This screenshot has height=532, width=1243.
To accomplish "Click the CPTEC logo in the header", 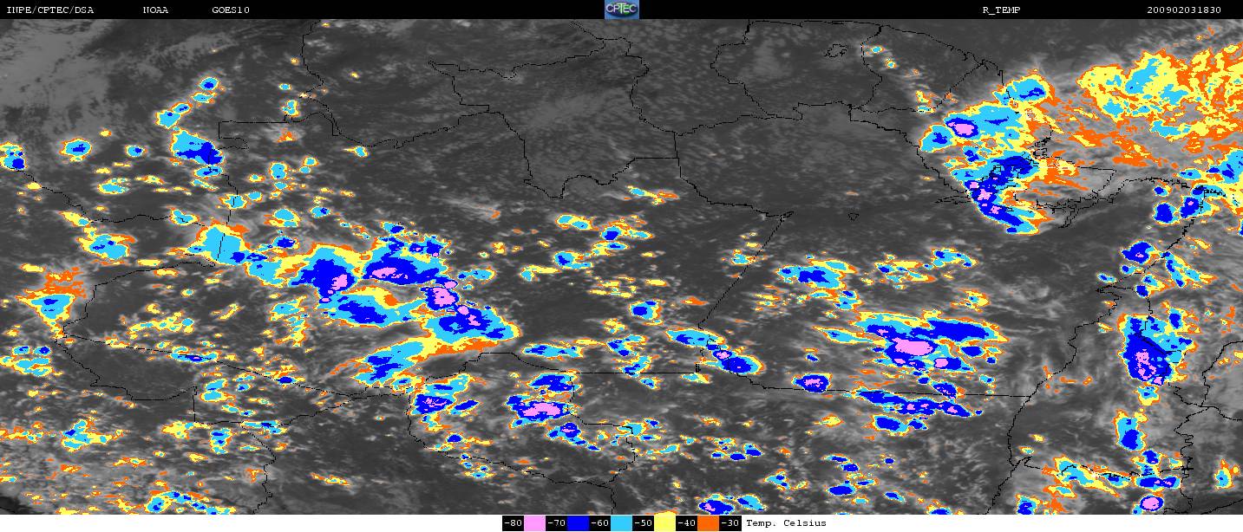I will pos(621,10).
